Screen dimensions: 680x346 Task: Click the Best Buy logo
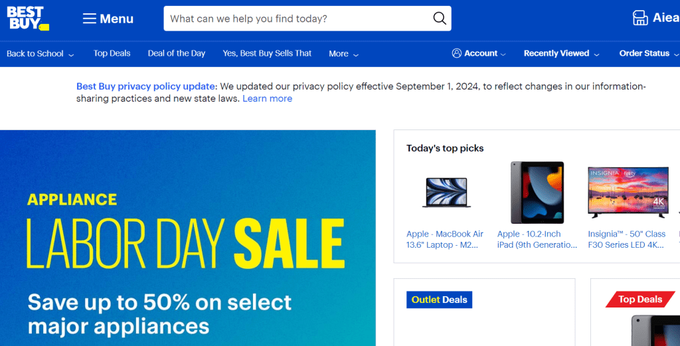(x=27, y=18)
